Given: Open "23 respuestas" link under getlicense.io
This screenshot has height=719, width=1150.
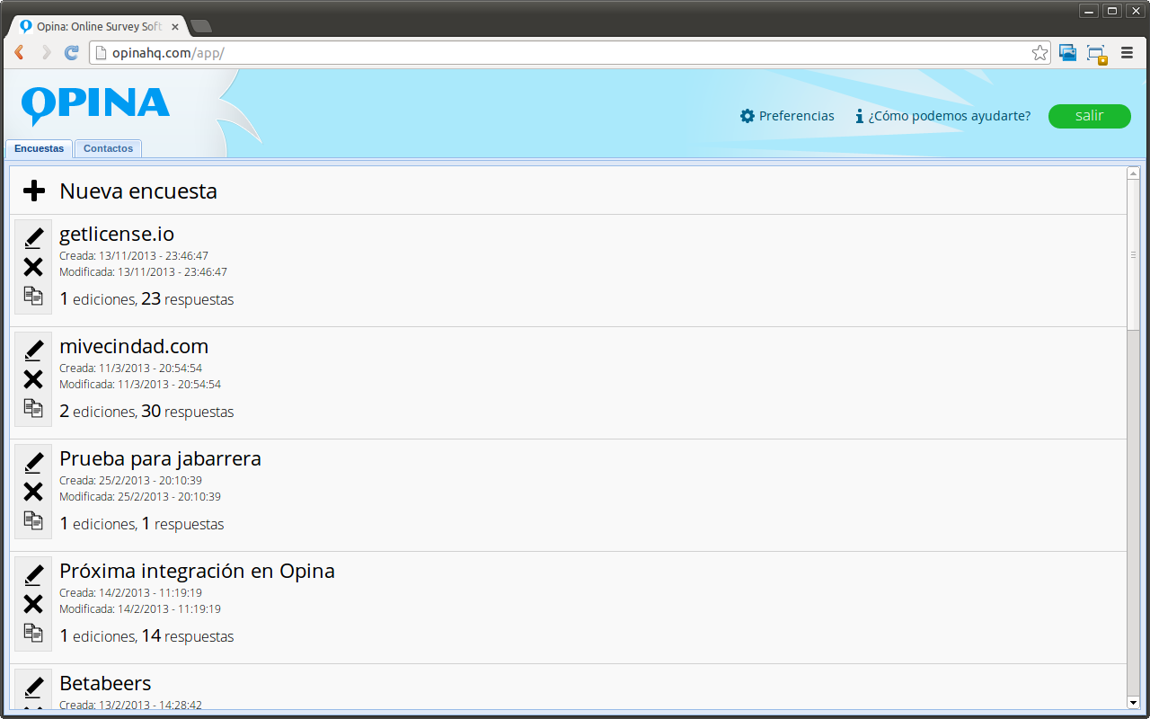Looking at the screenshot, I should [x=189, y=298].
